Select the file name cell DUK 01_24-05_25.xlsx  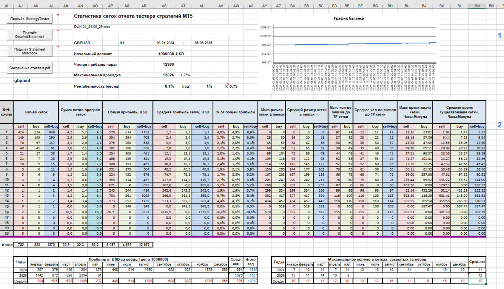pos(92,27)
